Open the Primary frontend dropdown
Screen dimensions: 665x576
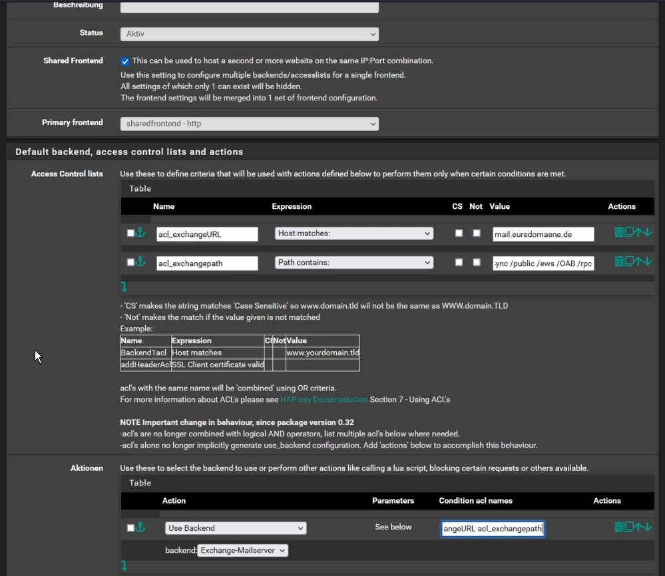[250, 124]
